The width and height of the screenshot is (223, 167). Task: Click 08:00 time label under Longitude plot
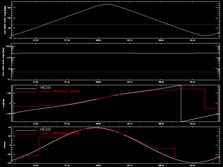pos(98,124)
